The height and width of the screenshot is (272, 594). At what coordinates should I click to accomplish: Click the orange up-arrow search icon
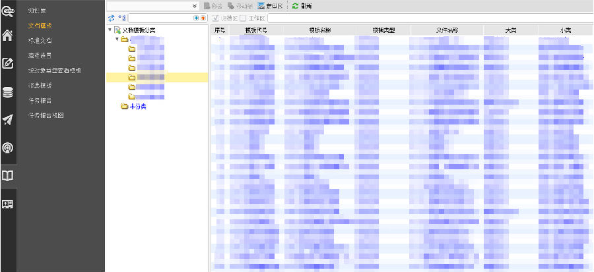203,18
